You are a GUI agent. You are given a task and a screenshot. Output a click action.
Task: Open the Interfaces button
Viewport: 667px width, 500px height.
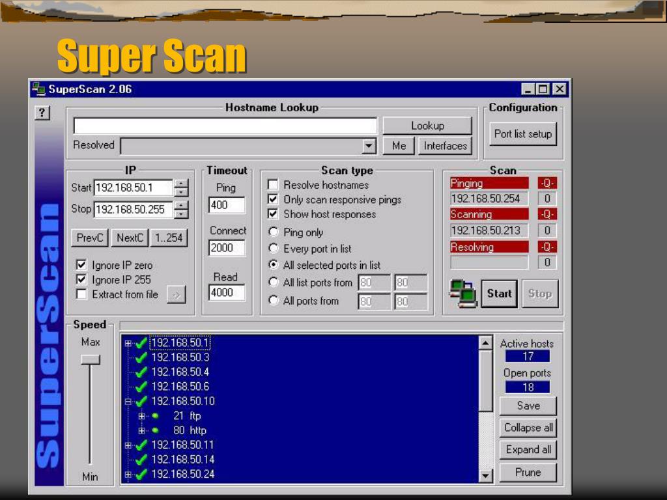point(445,146)
